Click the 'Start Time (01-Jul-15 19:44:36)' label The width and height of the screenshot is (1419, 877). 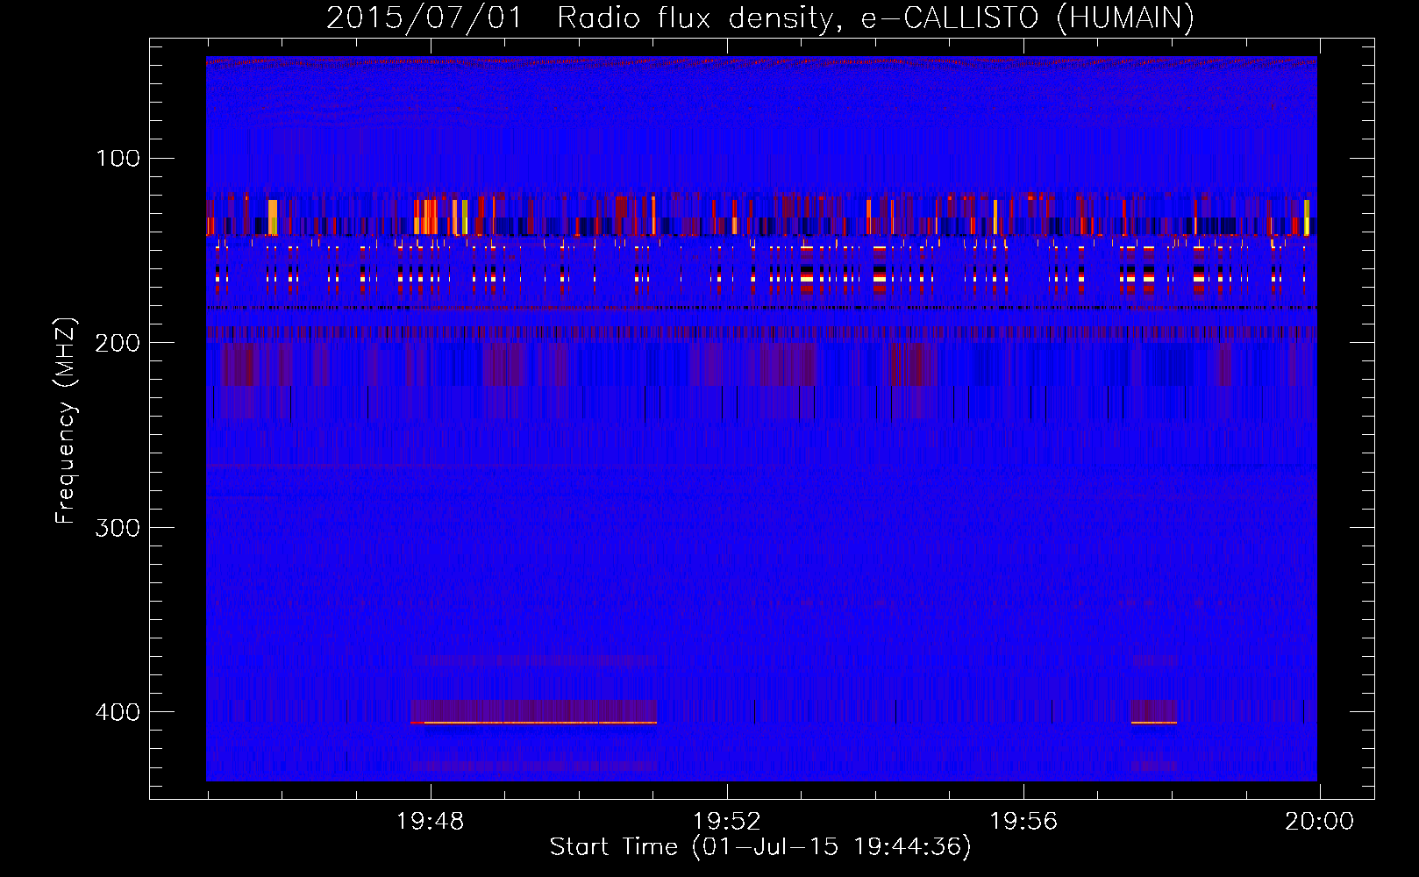[760, 847]
